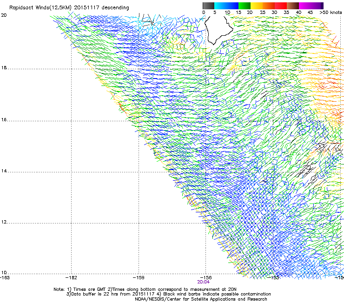Image resolution: width=344 pixels, height=302 pixels.
Task: Click legend tick label '40'
Action: [298, 13]
